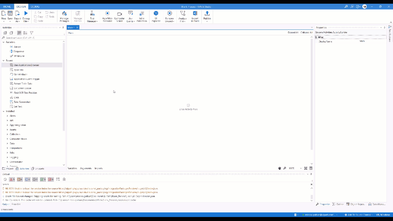Click the activities search field
Screen dimensions: 393x221
point(31,37)
